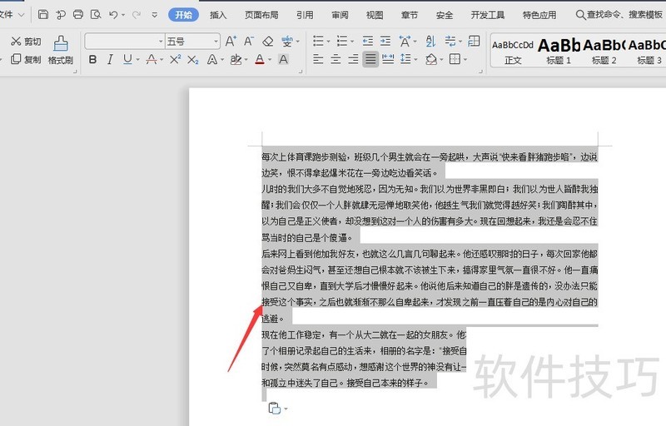Click the Redo arrow icon

[136, 15]
